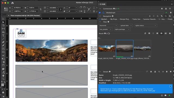Open the rights status filter dropdown
The width and height of the screenshot is (174, 98).
click(146, 26)
